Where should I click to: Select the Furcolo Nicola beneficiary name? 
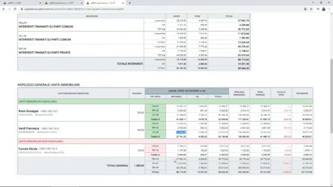(x=28, y=149)
